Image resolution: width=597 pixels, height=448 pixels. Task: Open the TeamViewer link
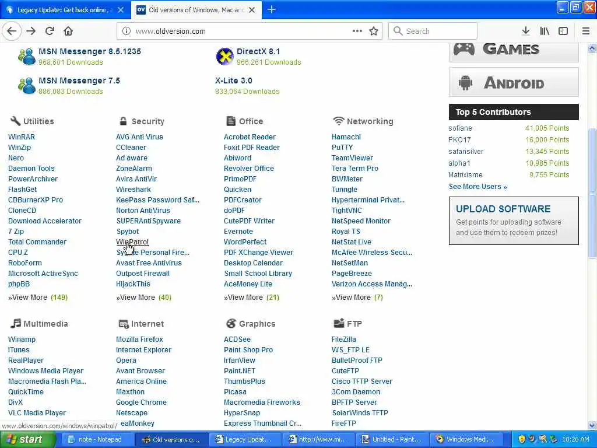(x=352, y=157)
